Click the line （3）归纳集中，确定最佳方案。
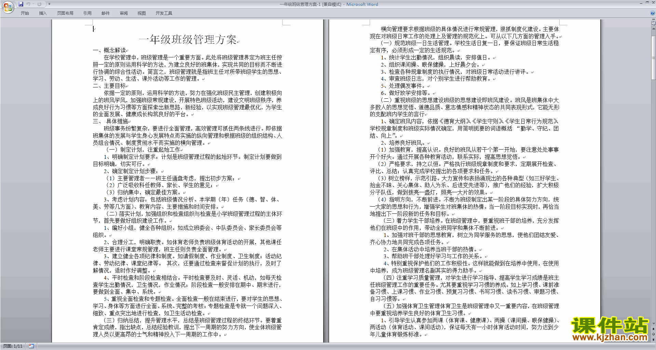Viewport: 656px width, 350px height. 145,192
